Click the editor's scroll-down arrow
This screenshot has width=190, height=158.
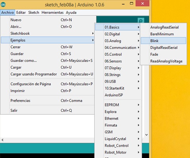[146, 135]
